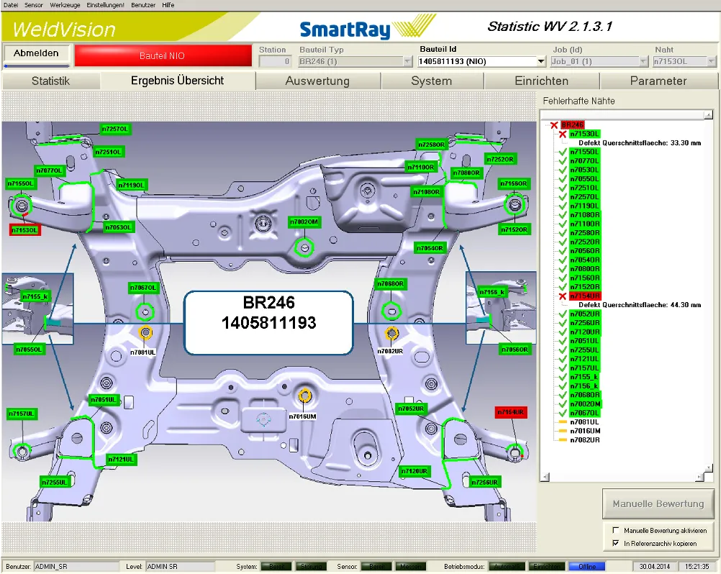Click the green hexagon marker under n7067OL

pos(145,312)
